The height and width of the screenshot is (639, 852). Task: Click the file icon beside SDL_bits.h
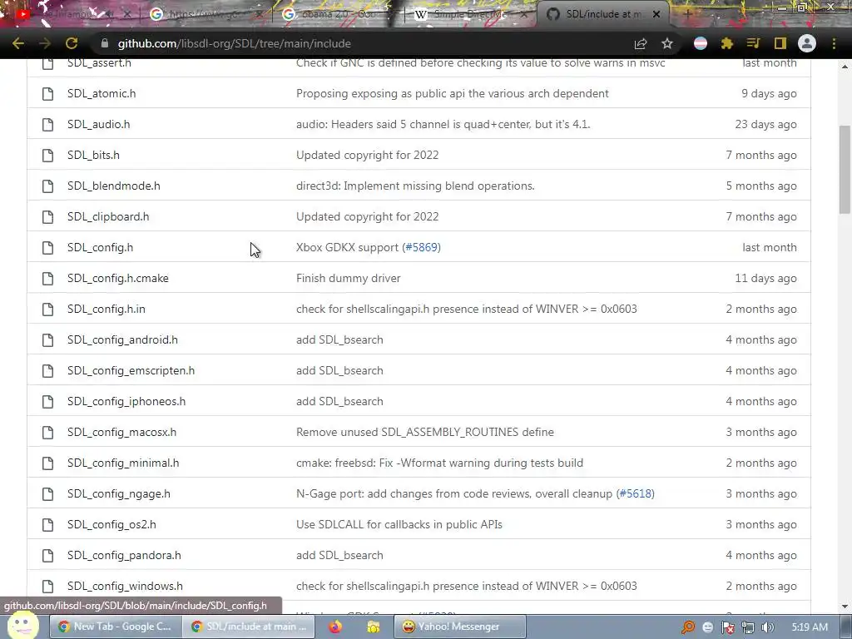[x=47, y=156]
